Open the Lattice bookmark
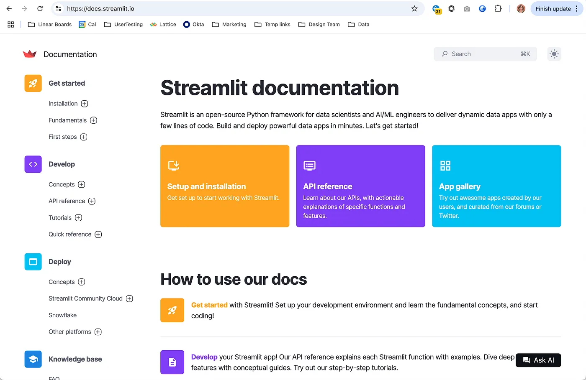 [163, 24]
